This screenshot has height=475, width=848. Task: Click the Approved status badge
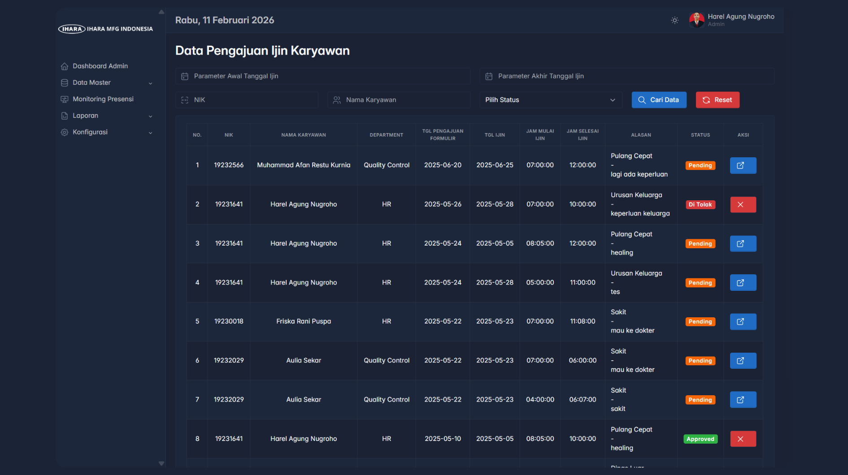click(700, 439)
